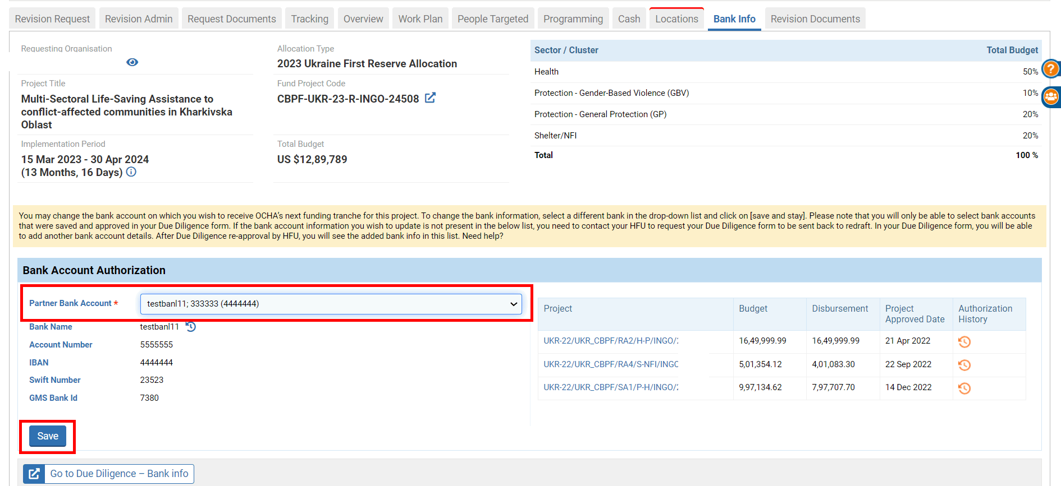Switch to Revision Admin tab
The image size is (1061, 486).
(139, 19)
